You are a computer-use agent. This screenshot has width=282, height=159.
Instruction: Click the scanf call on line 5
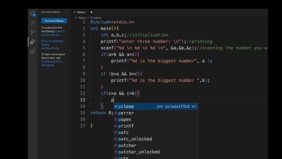[x=148, y=48]
